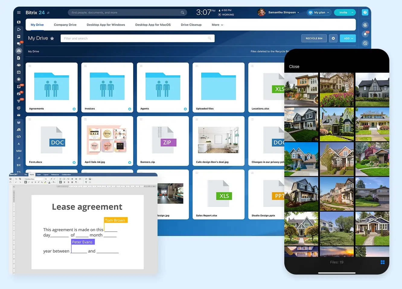Open the help question mark icon
This screenshot has width=402, height=289.
365,13
